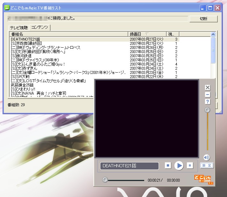The height and width of the screenshot is (197, 227).
Task: Open player help with the question mark icon
Action: [x=207, y=102]
